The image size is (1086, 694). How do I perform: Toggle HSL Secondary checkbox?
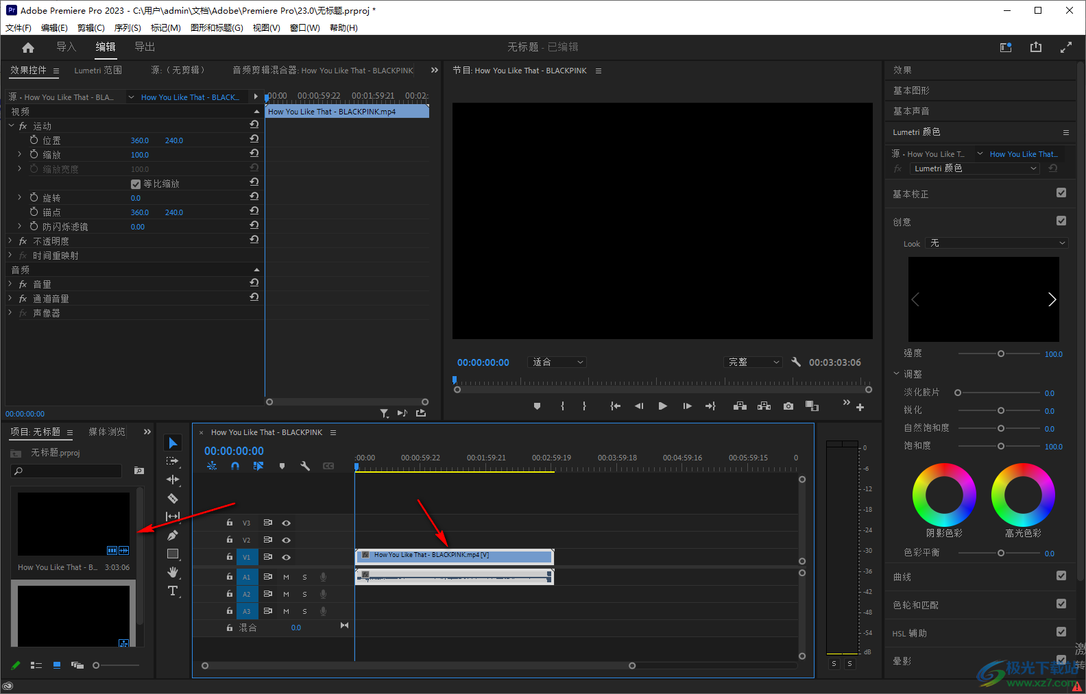[1061, 632]
